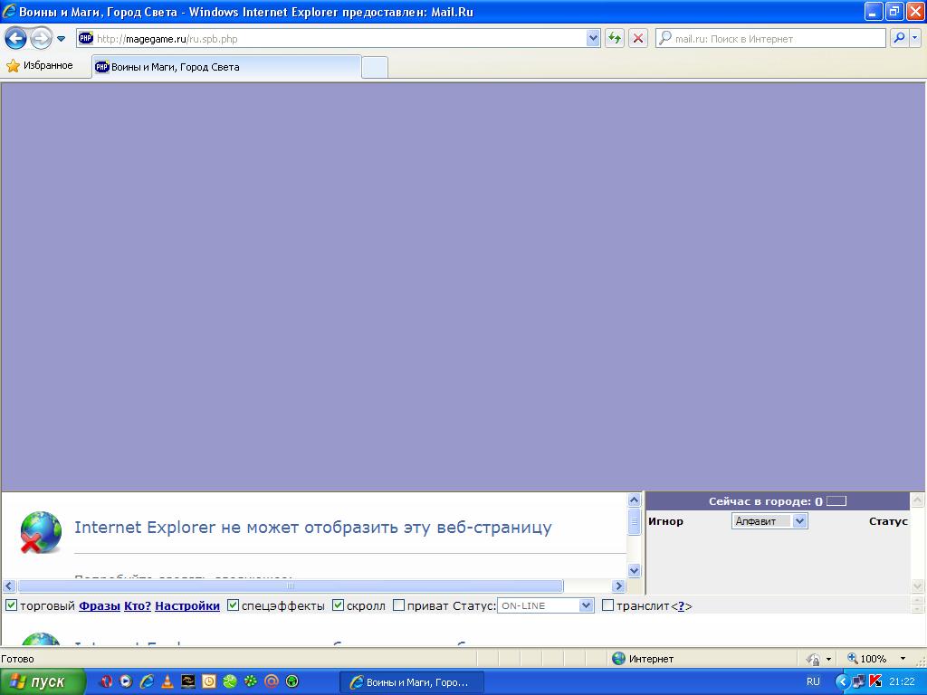Launch VLC cone icon from quick launch
Viewport: 927px width, 695px height.
tap(167, 681)
